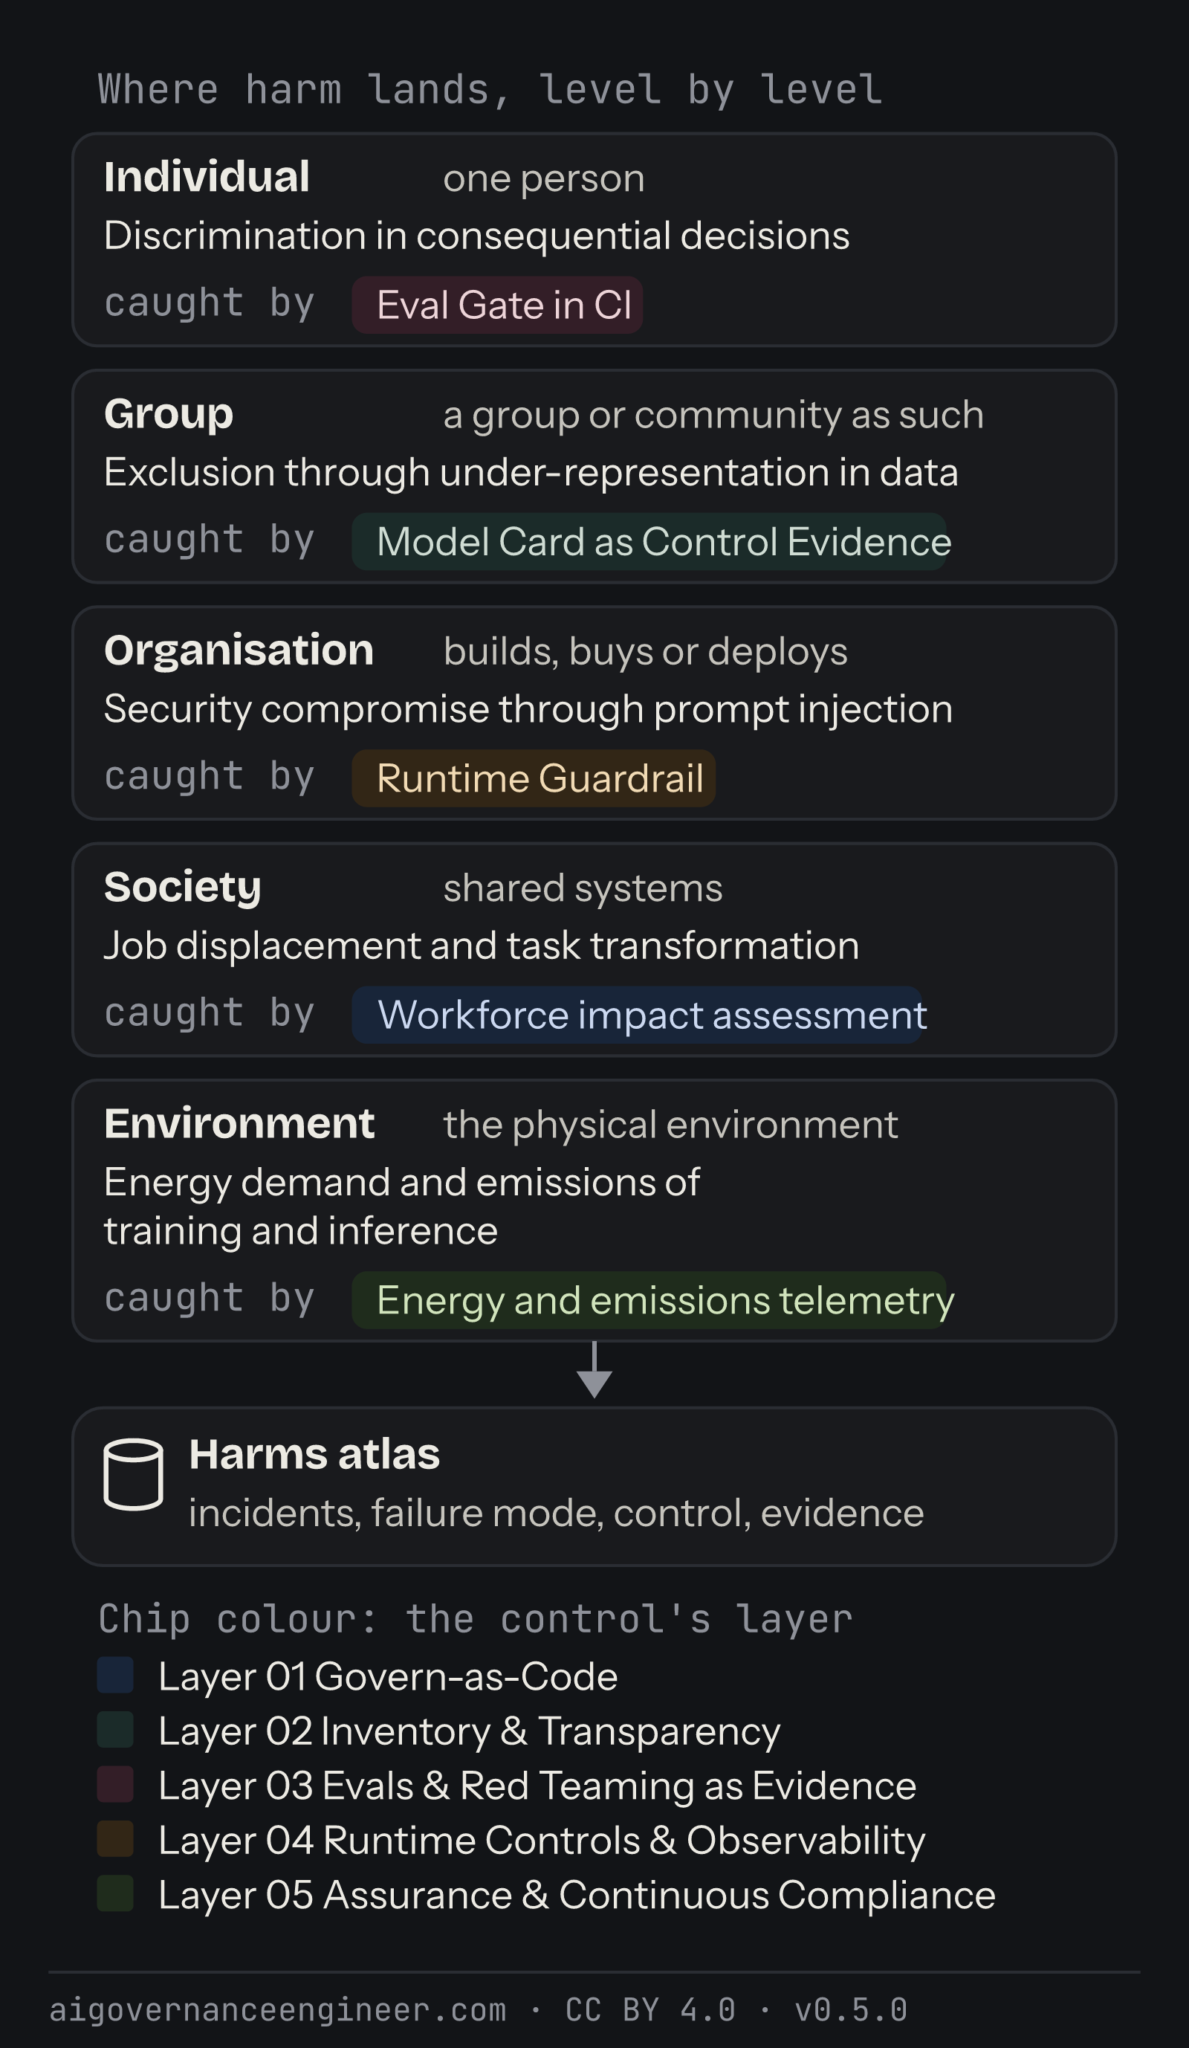This screenshot has width=1189, height=2048.
Task: Select the Eval Gate in CI chip
Action: coord(497,305)
